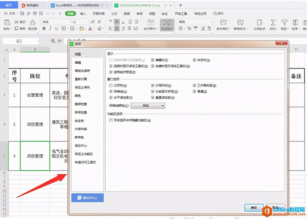307x219 pixels.
Task: Click the eraser clear icon
Action: (x=99, y=29)
